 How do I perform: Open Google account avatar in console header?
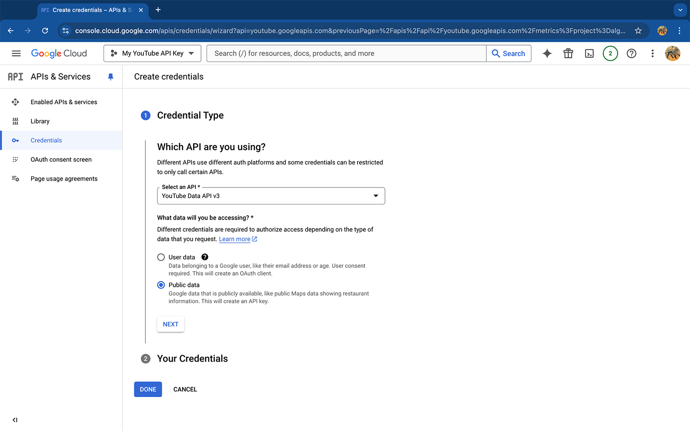(x=673, y=53)
